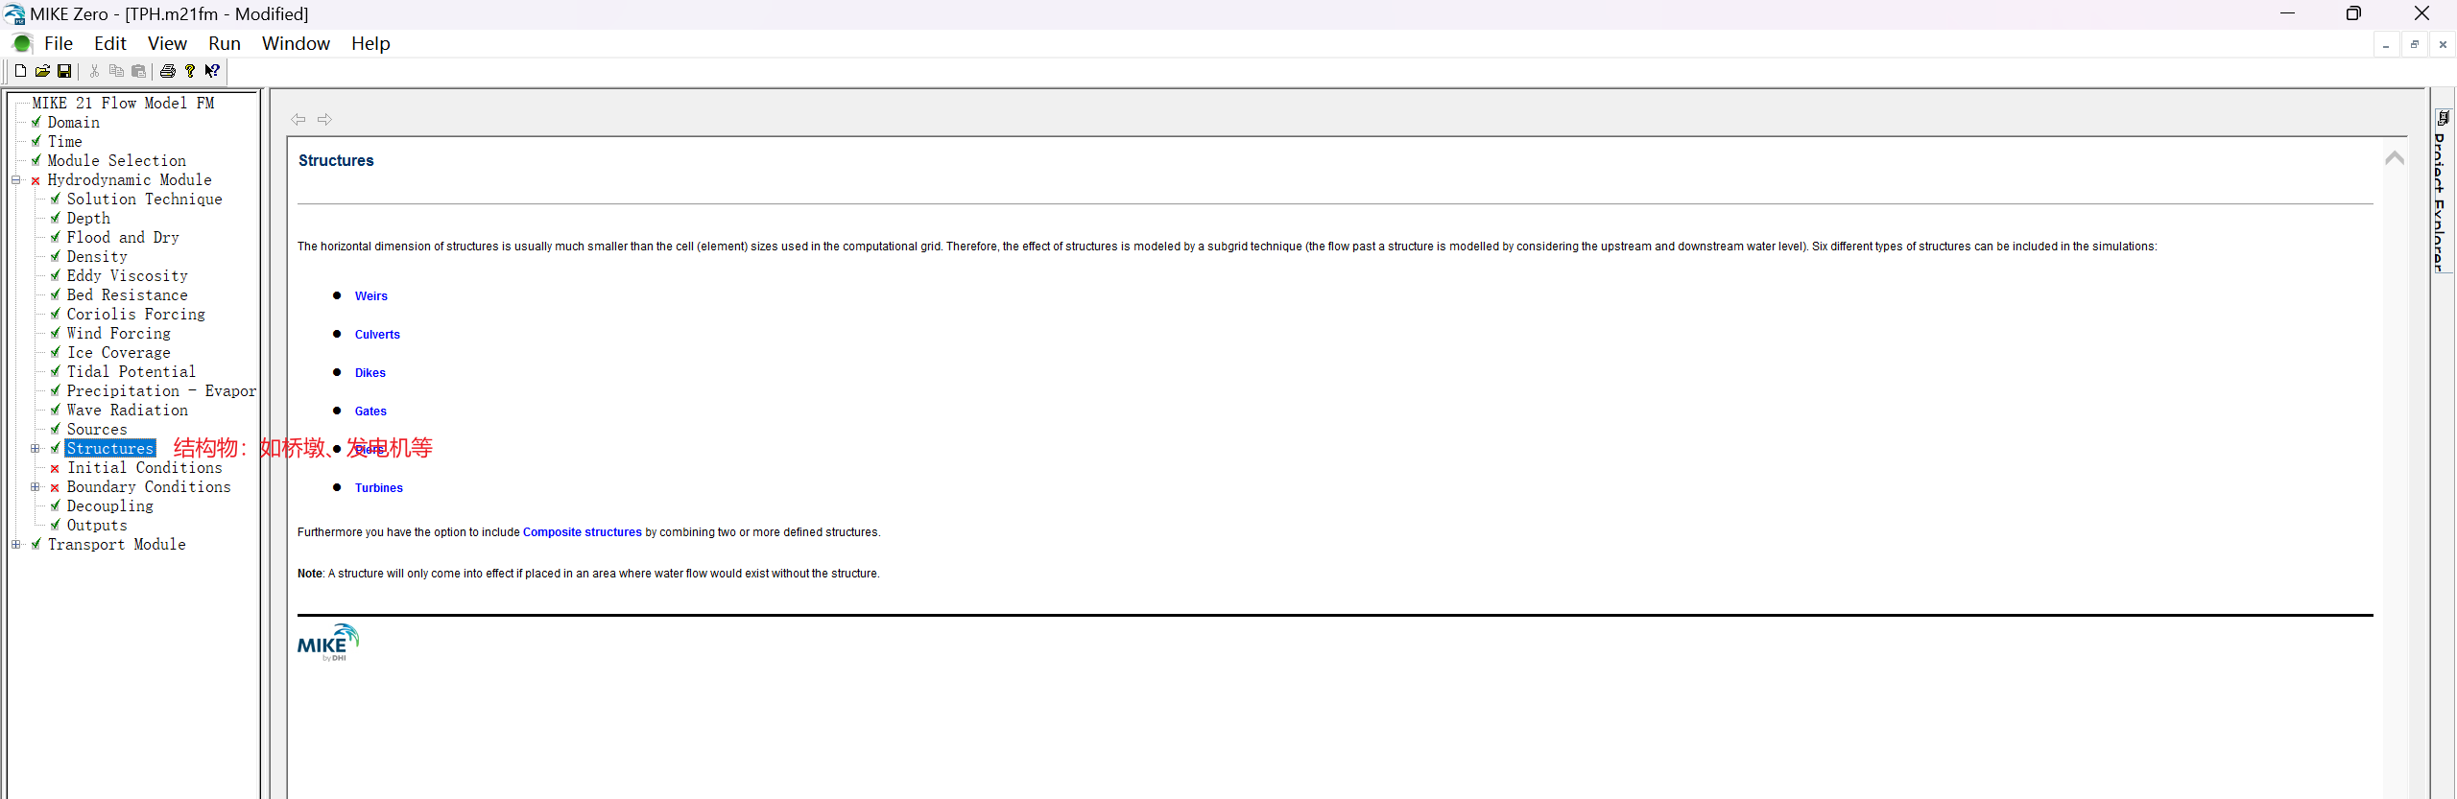
Task: Select Initial Conditions tree item
Action: [x=145, y=468]
